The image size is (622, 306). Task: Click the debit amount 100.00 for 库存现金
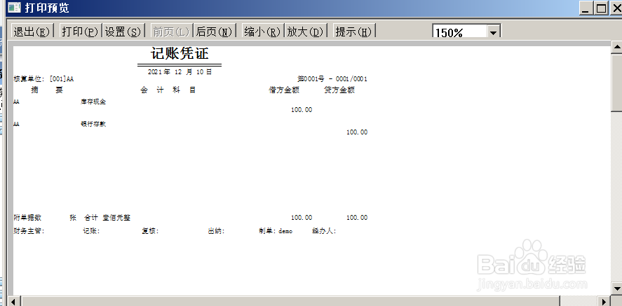pyautogui.click(x=302, y=110)
